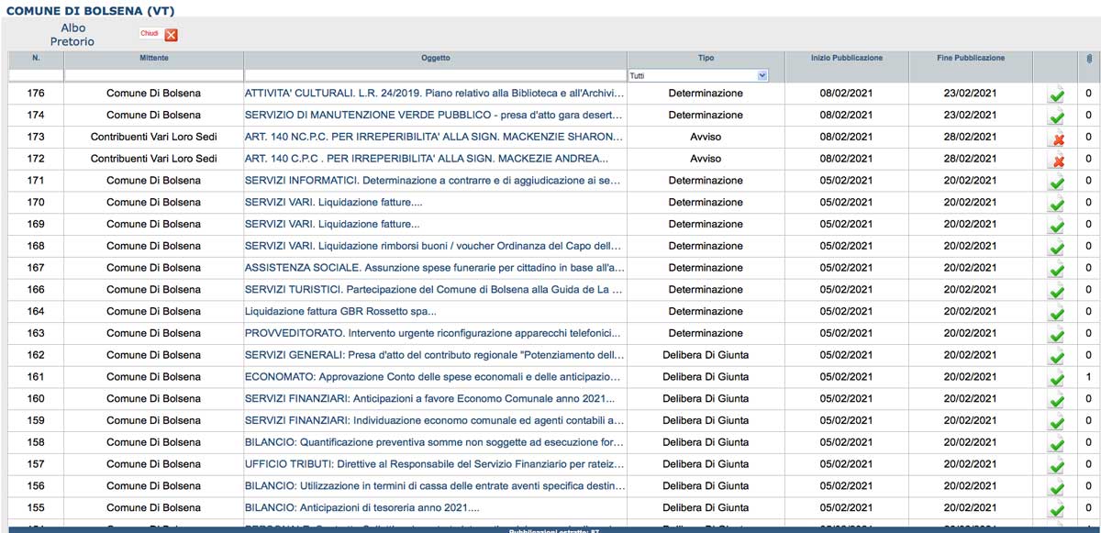Image resolution: width=1101 pixels, height=533 pixels.
Task: Click green checkmark icon for row 155
Action: point(1056,509)
